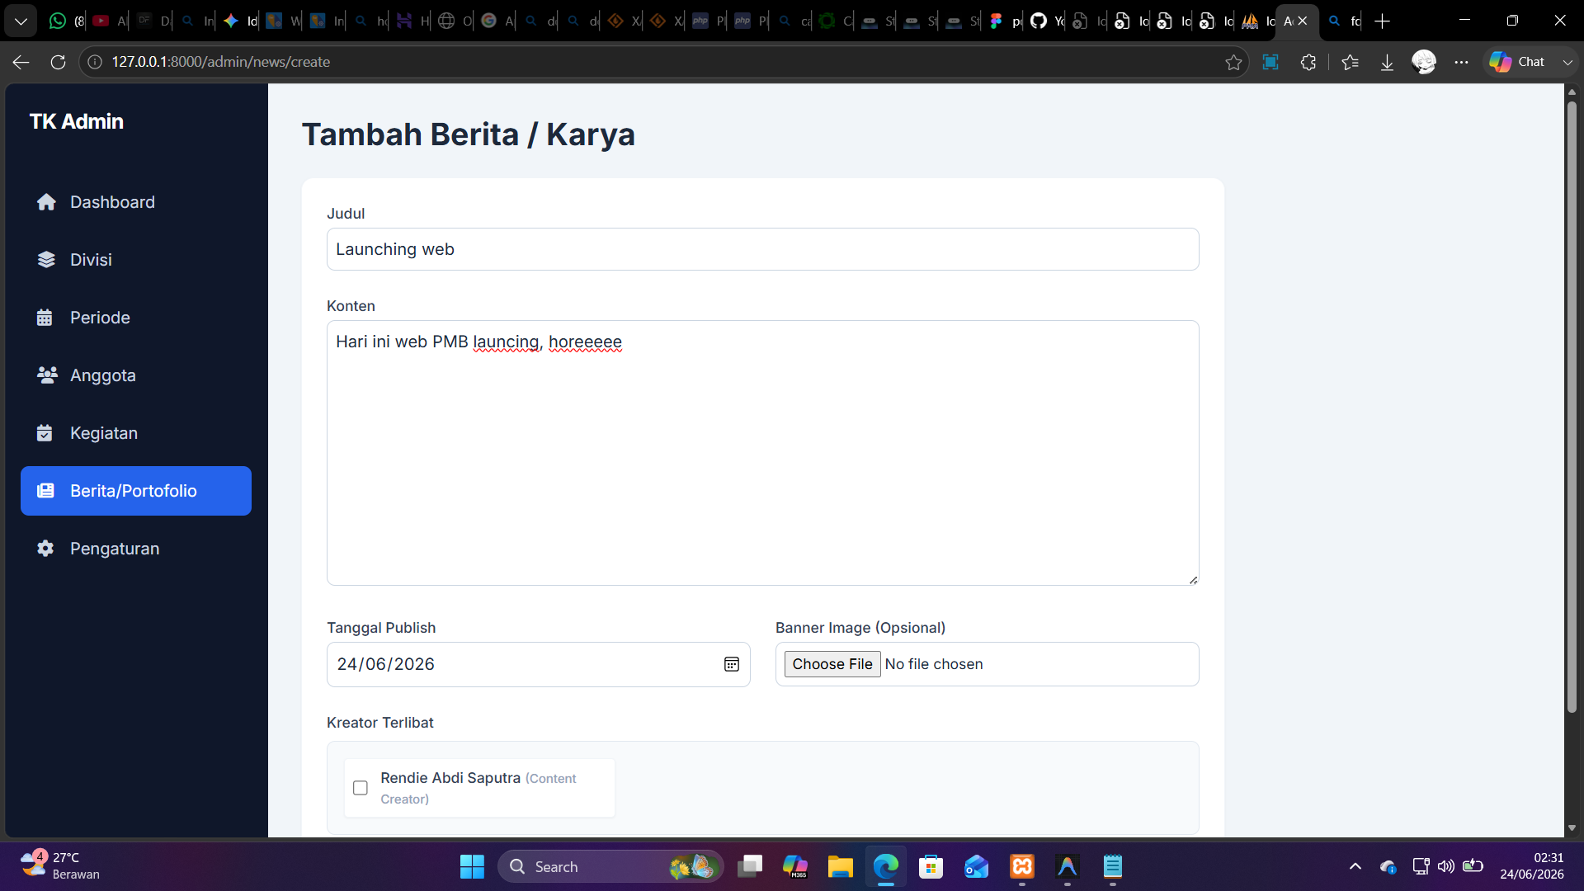The width and height of the screenshot is (1584, 891).
Task: Reload the page with refresh icon
Action: click(58, 62)
